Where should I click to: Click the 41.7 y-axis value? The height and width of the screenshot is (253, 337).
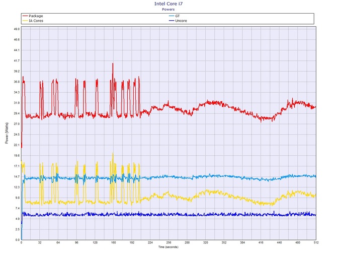[x=17, y=60]
